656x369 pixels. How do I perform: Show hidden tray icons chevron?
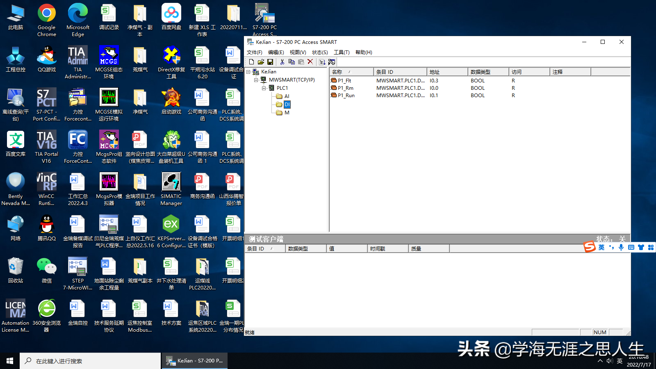[600, 361]
